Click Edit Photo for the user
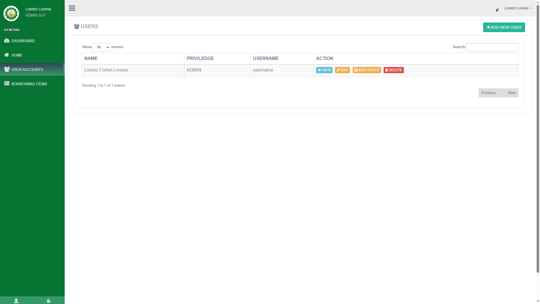 (x=367, y=70)
